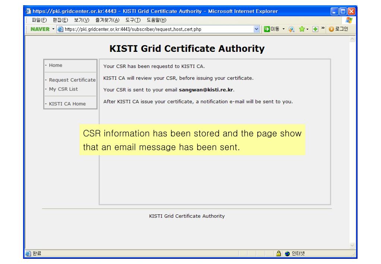The height and width of the screenshot is (264, 381).
Task: Open the 편집(E) menu
Action: tap(60, 20)
